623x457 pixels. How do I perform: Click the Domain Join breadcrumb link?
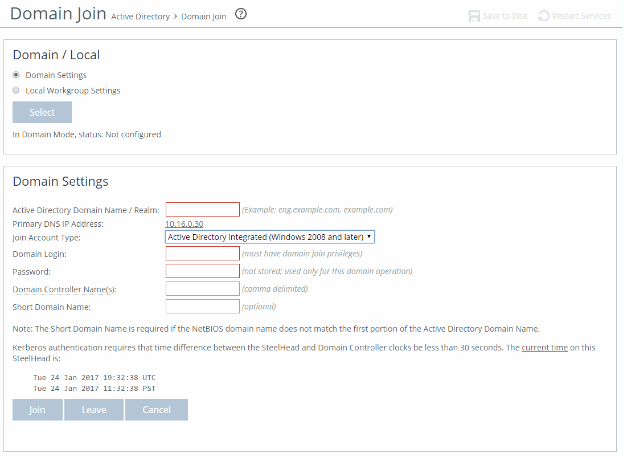click(x=203, y=17)
